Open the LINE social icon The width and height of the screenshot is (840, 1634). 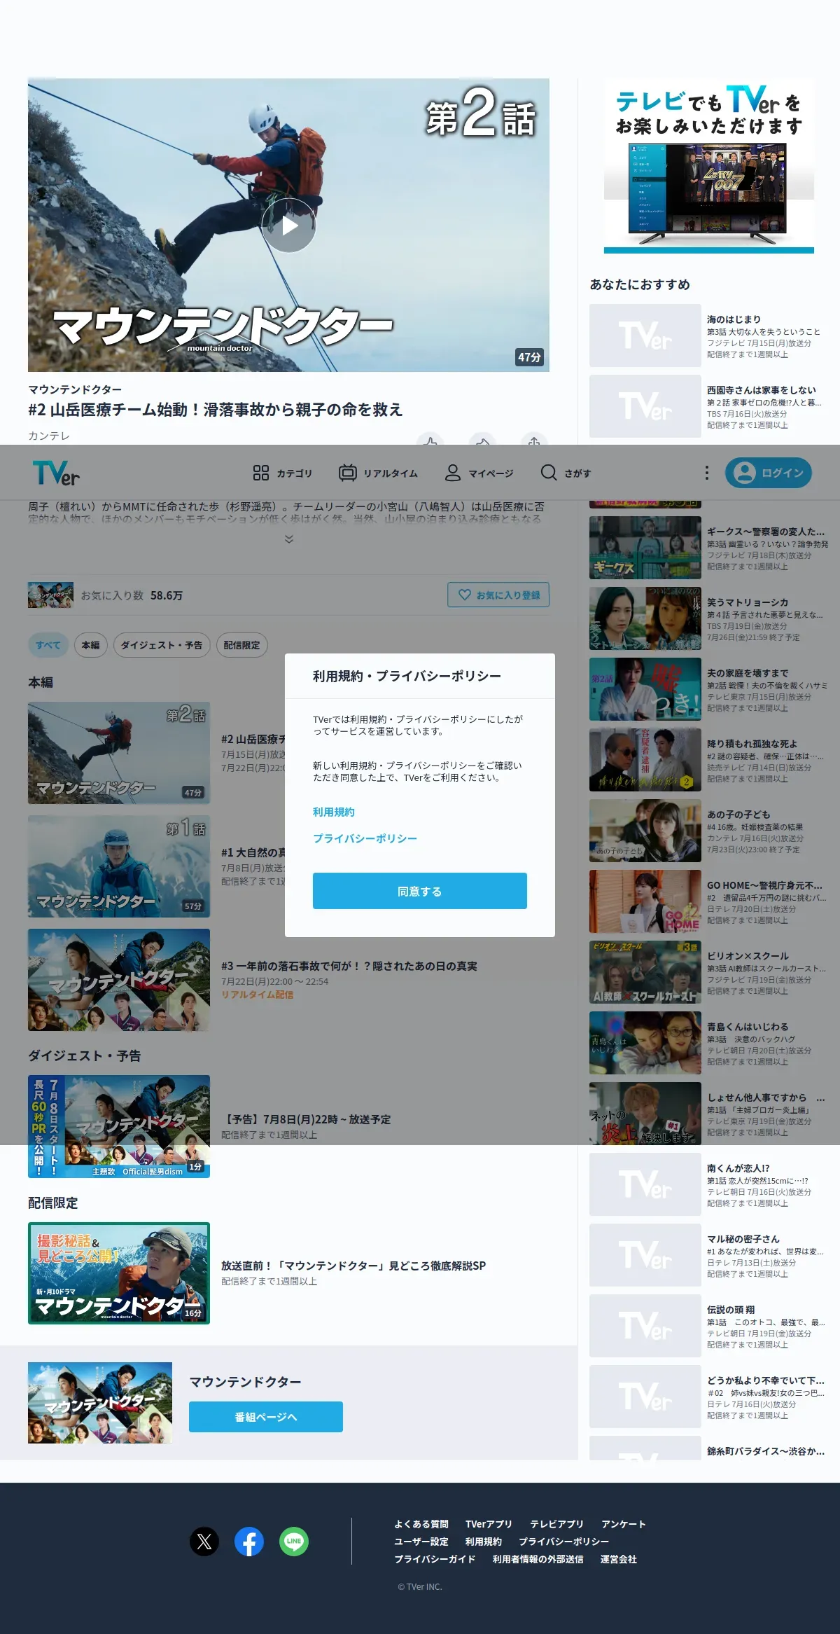pos(294,1542)
